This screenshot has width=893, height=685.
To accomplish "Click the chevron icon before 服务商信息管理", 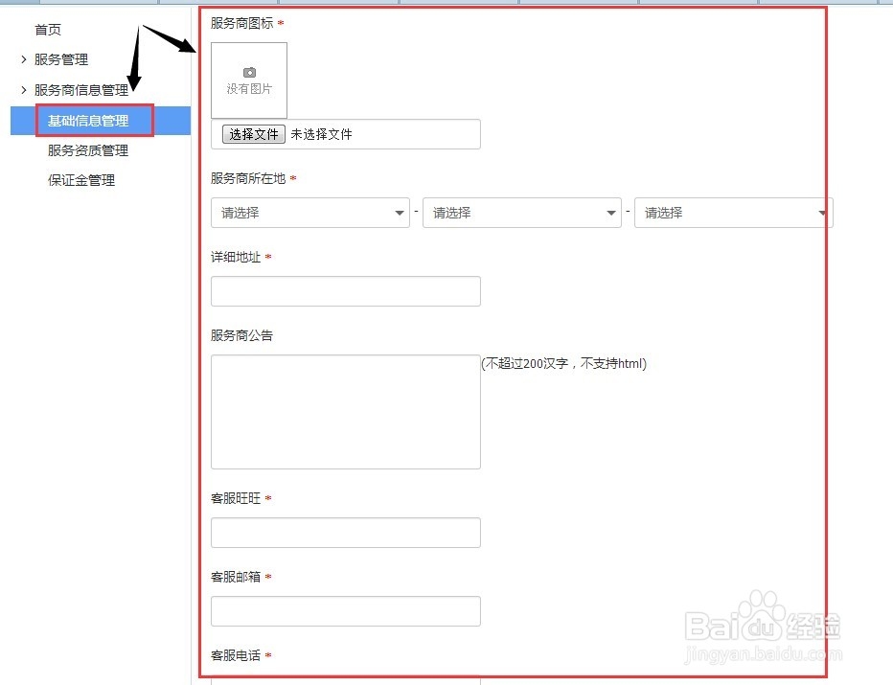I will click(x=24, y=89).
